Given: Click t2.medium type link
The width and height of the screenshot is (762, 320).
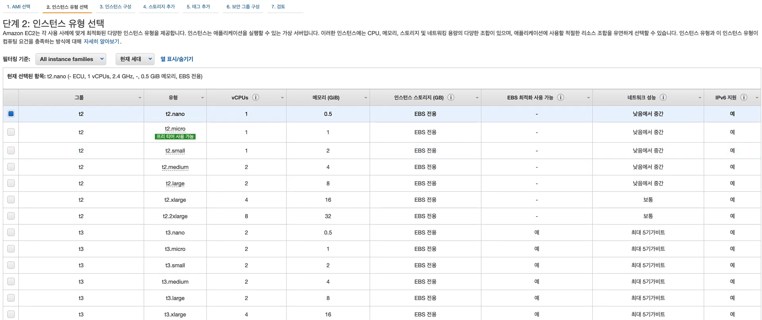Looking at the screenshot, I should [175, 167].
